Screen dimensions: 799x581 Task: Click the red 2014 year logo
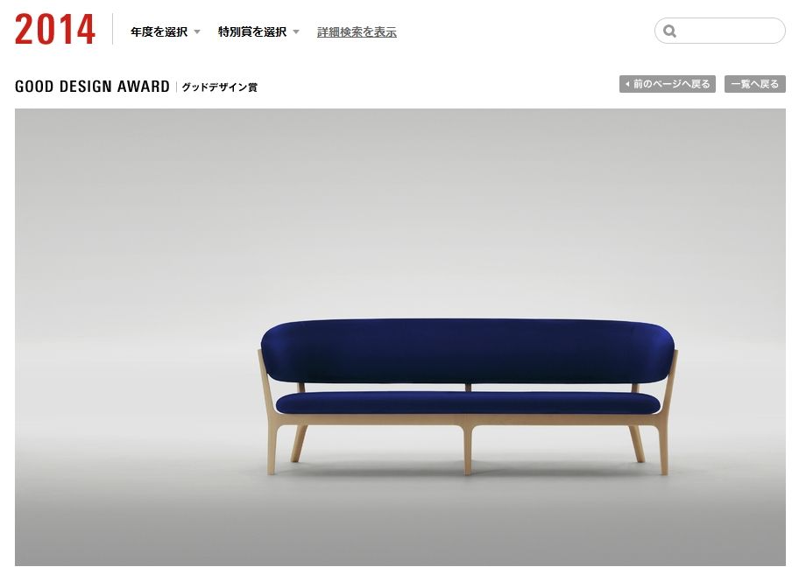coord(55,29)
